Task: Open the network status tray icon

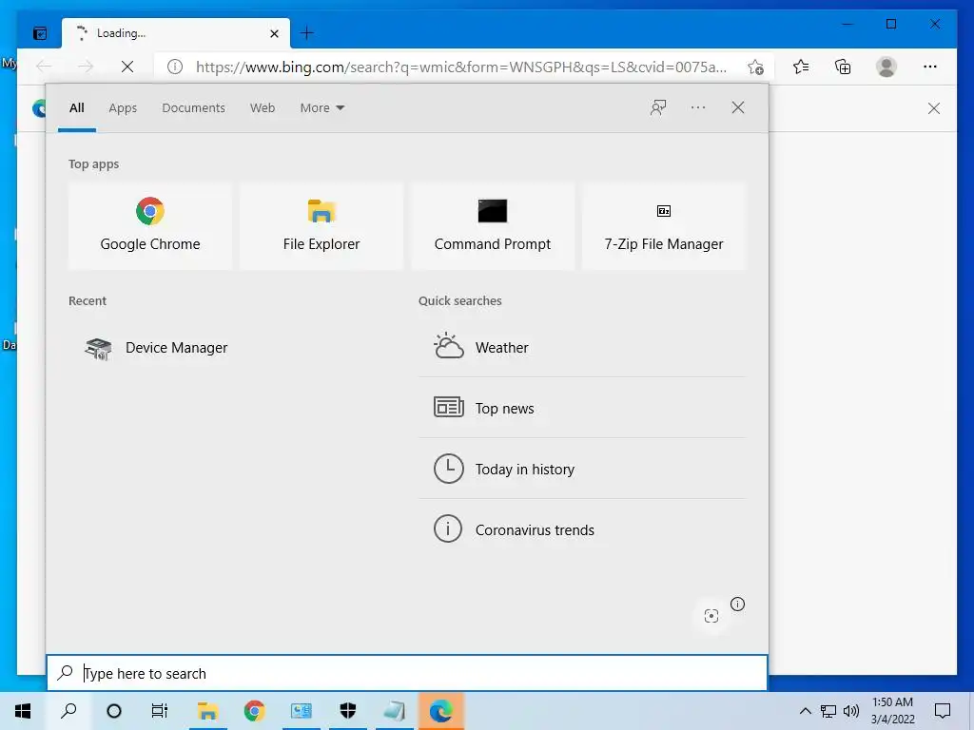Action: [828, 711]
